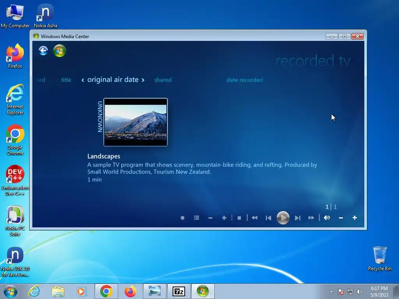Open Action Center flag in tray
Image resolution: width=399 pixels, height=299 pixels.
[x=341, y=292]
